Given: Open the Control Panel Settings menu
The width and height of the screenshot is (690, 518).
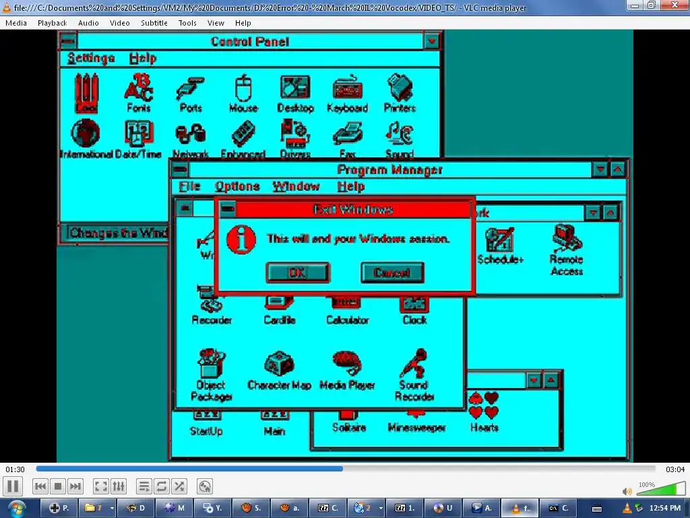Looking at the screenshot, I should point(91,58).
